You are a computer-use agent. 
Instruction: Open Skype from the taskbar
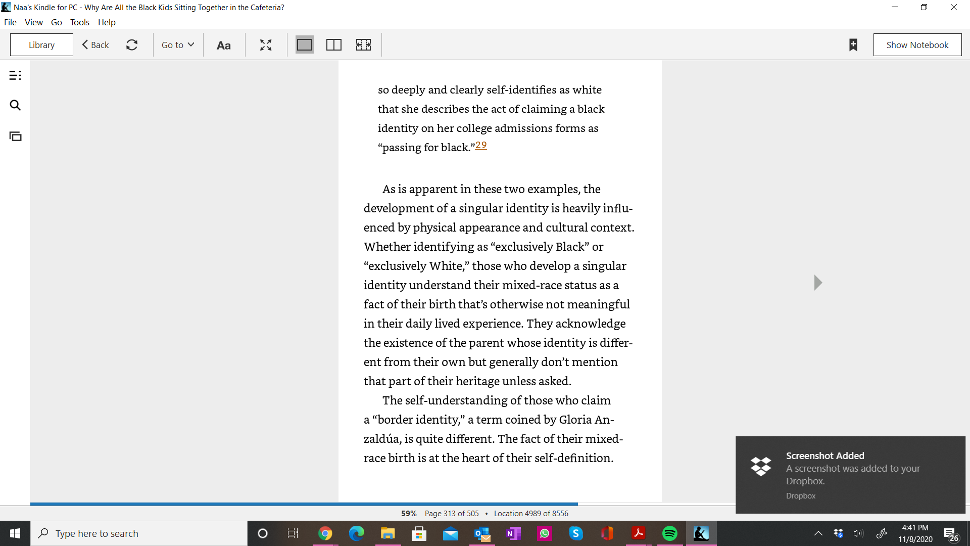click(x=576, y=533)
